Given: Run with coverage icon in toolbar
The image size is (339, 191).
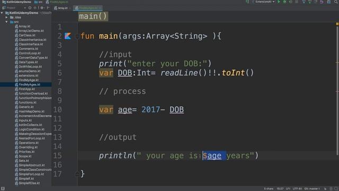Looking at the screenshot, I should click(x=291, y=2).
